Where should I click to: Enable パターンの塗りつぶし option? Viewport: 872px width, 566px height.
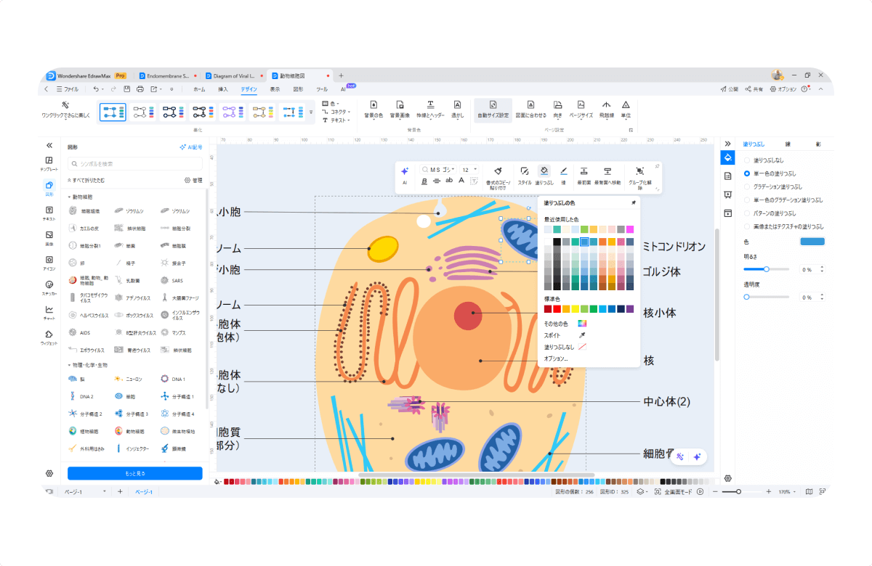tap(747, 213)
